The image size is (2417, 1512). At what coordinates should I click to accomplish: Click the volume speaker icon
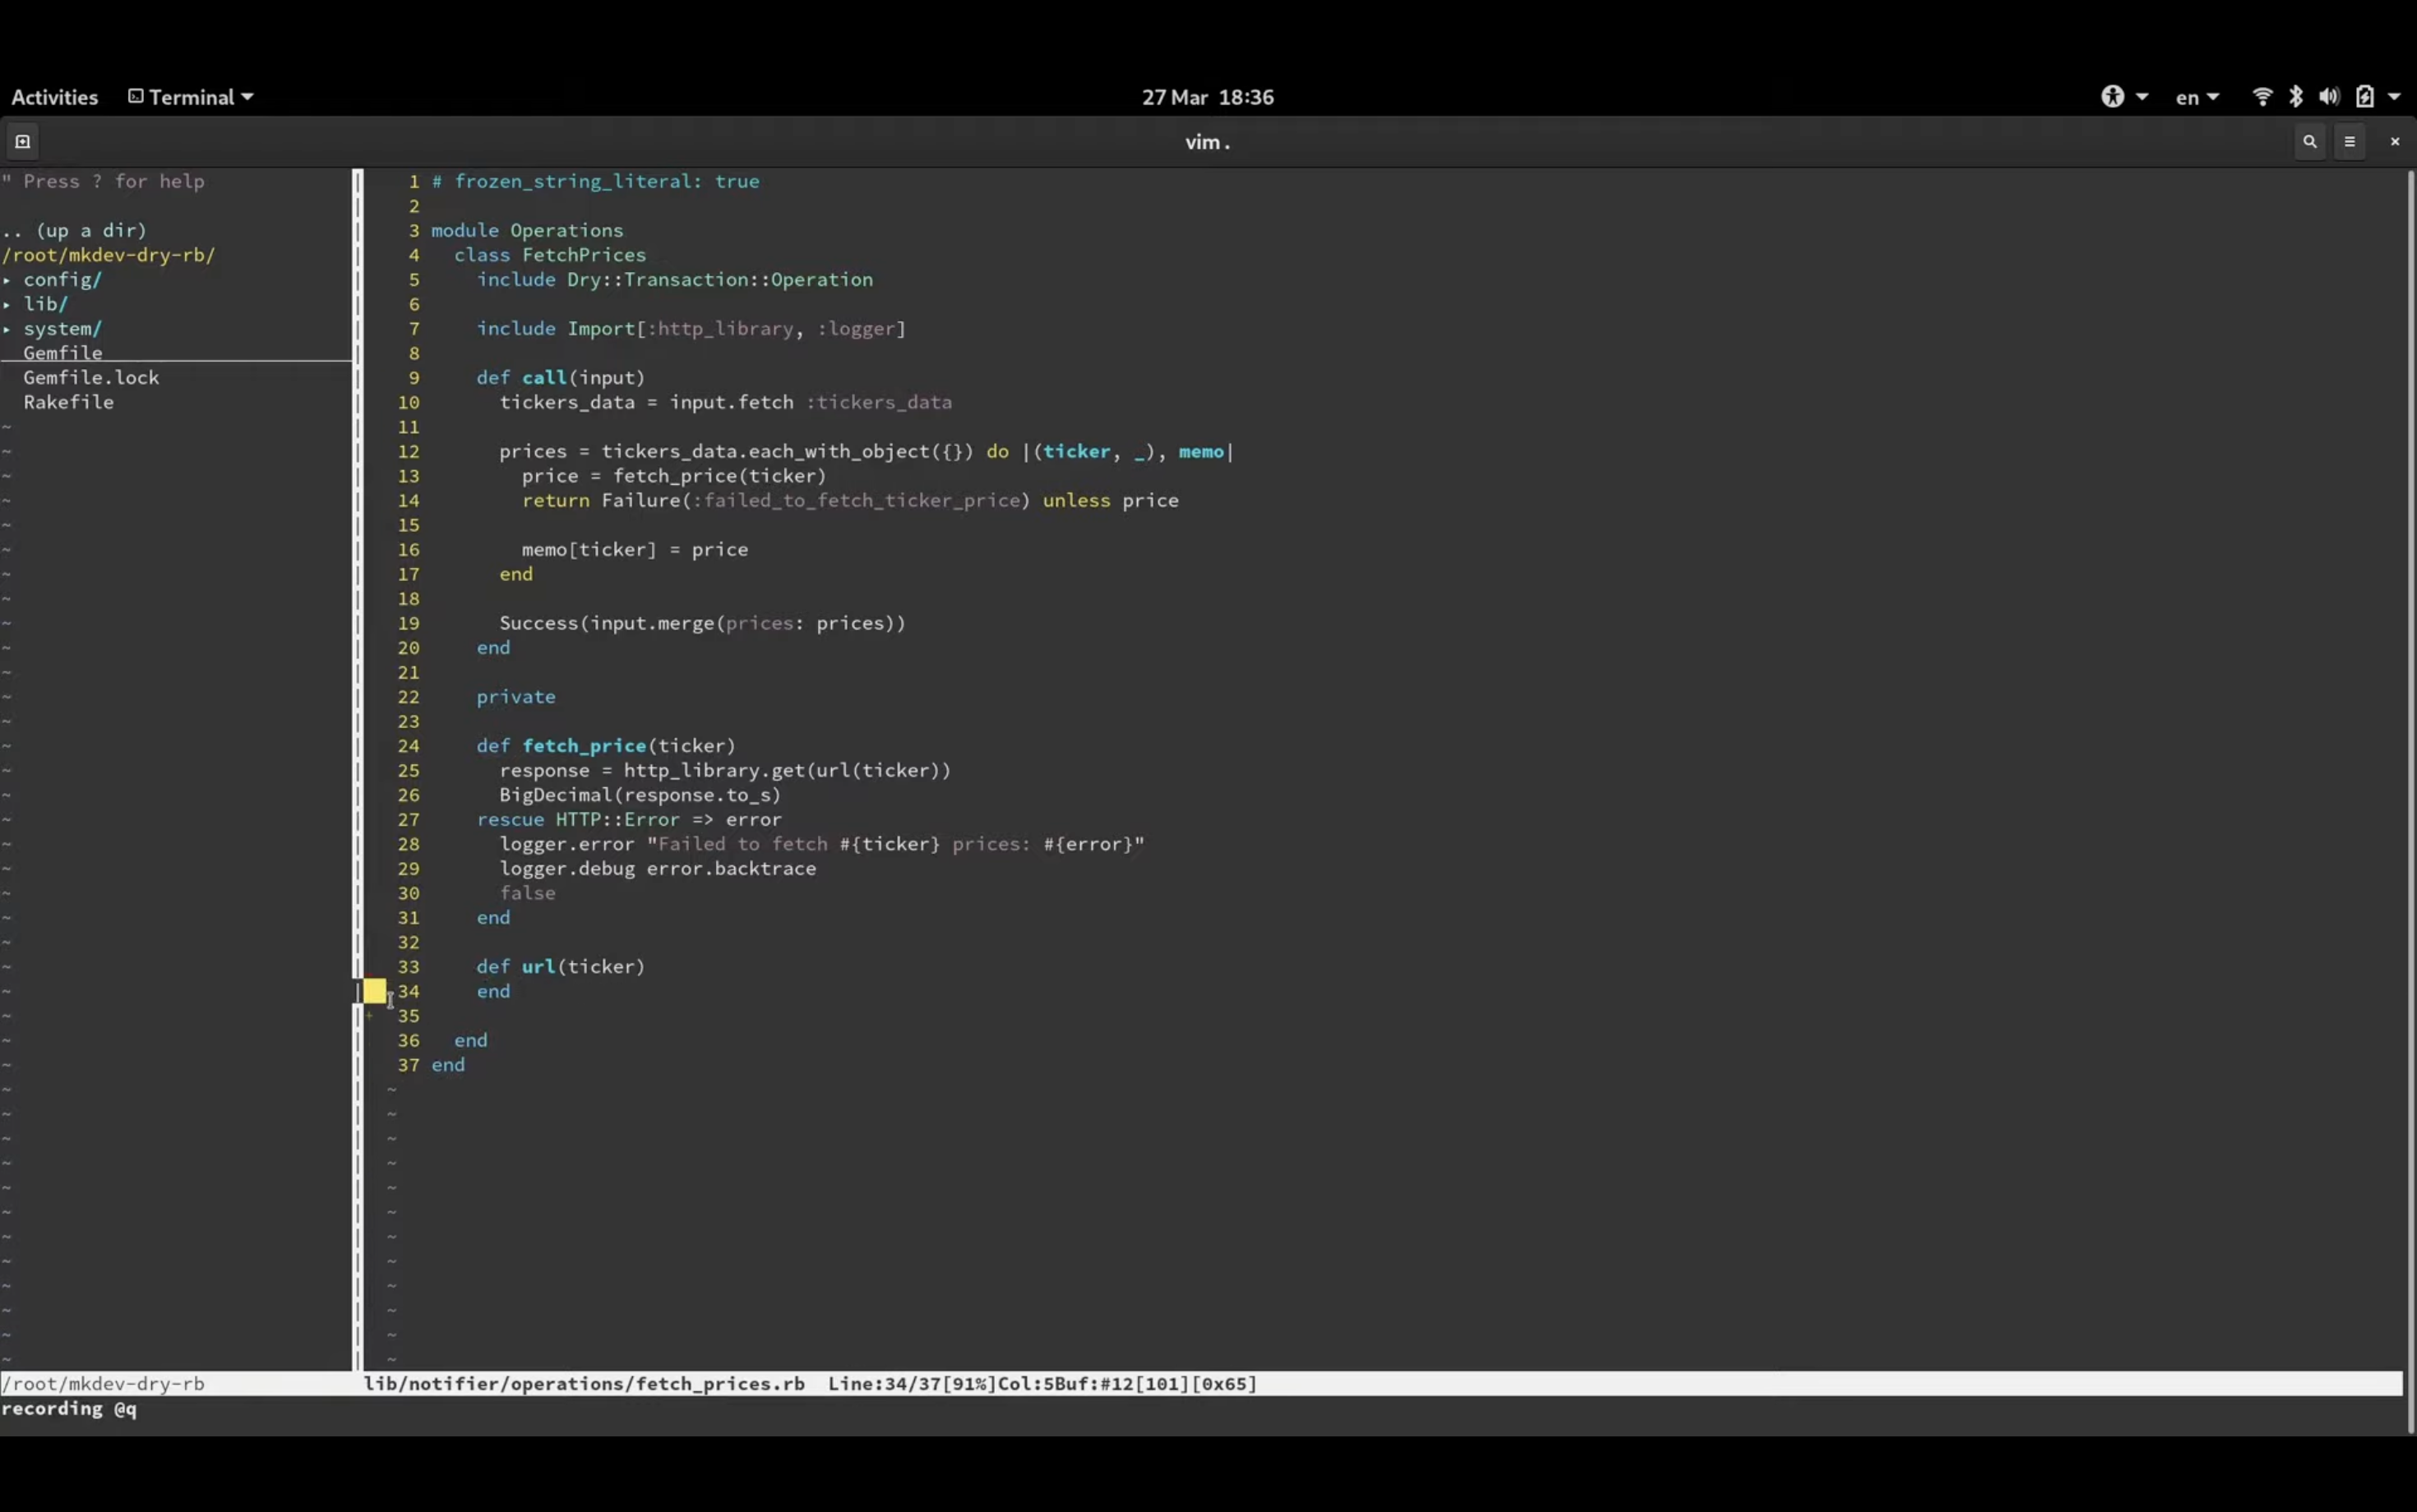pos(2329,97)
